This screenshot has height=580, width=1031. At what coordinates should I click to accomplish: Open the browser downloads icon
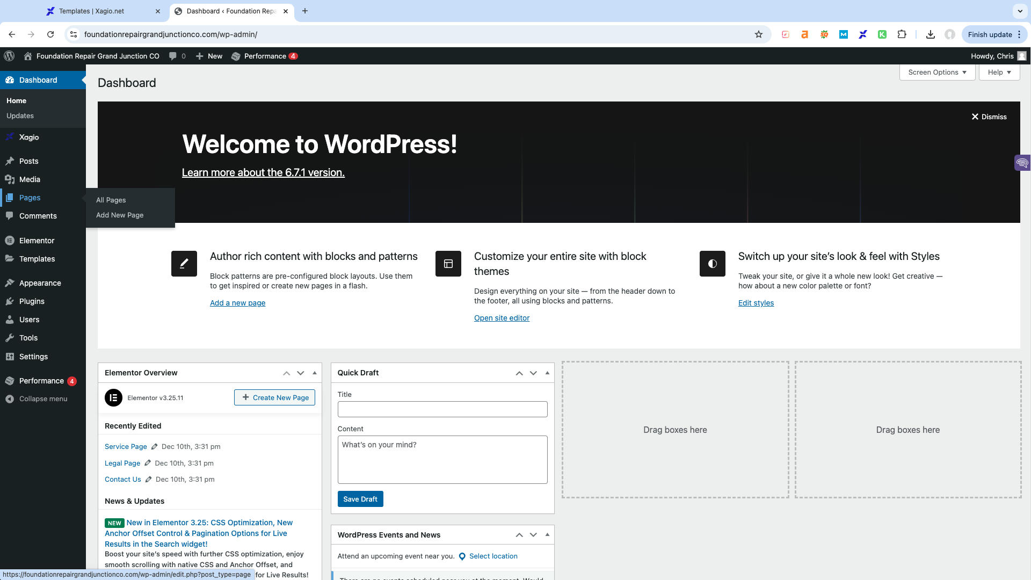point(931,34)
